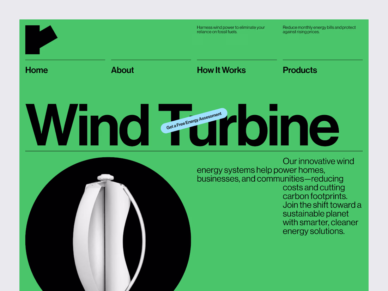
Task: Click the black logo mark
Action: pyautogui.click(x=41, y=40)
